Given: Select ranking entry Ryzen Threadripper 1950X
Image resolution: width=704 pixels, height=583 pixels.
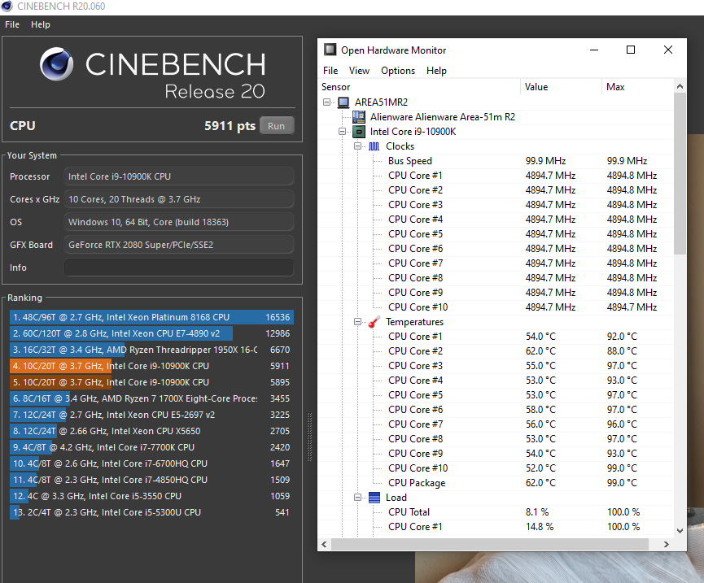Looking at the screenshot, I should click(x=151, y=350).
